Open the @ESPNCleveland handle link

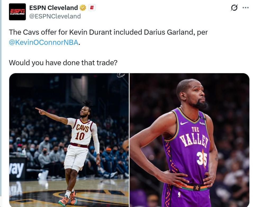pos(55,16)
